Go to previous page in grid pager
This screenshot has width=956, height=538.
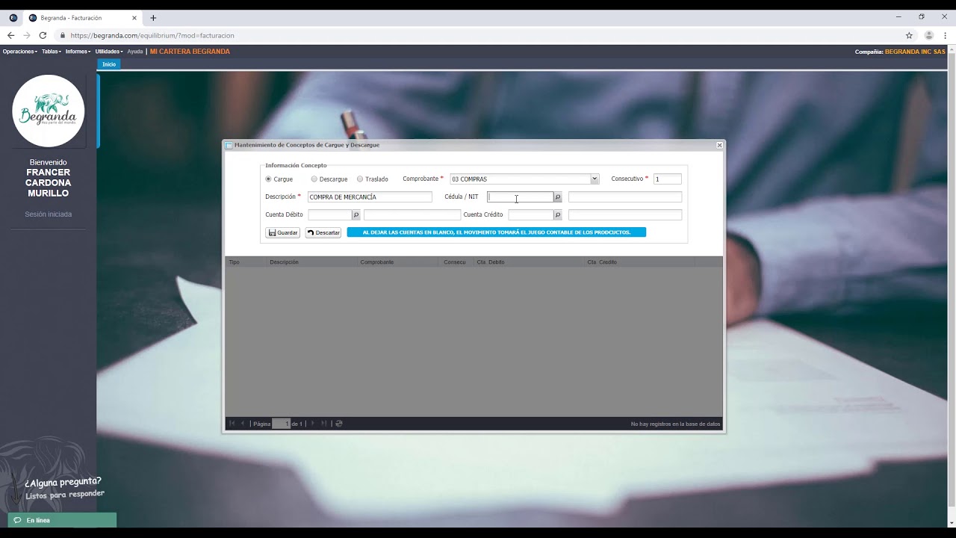point(242,424)
